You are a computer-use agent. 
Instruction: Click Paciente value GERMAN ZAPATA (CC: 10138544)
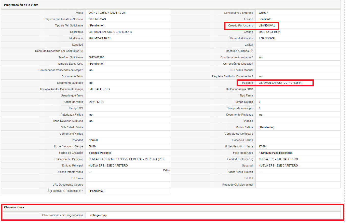280,83
